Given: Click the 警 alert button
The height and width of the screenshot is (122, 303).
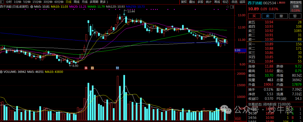Looking at the screenshot, I should [x=295, y=16].
